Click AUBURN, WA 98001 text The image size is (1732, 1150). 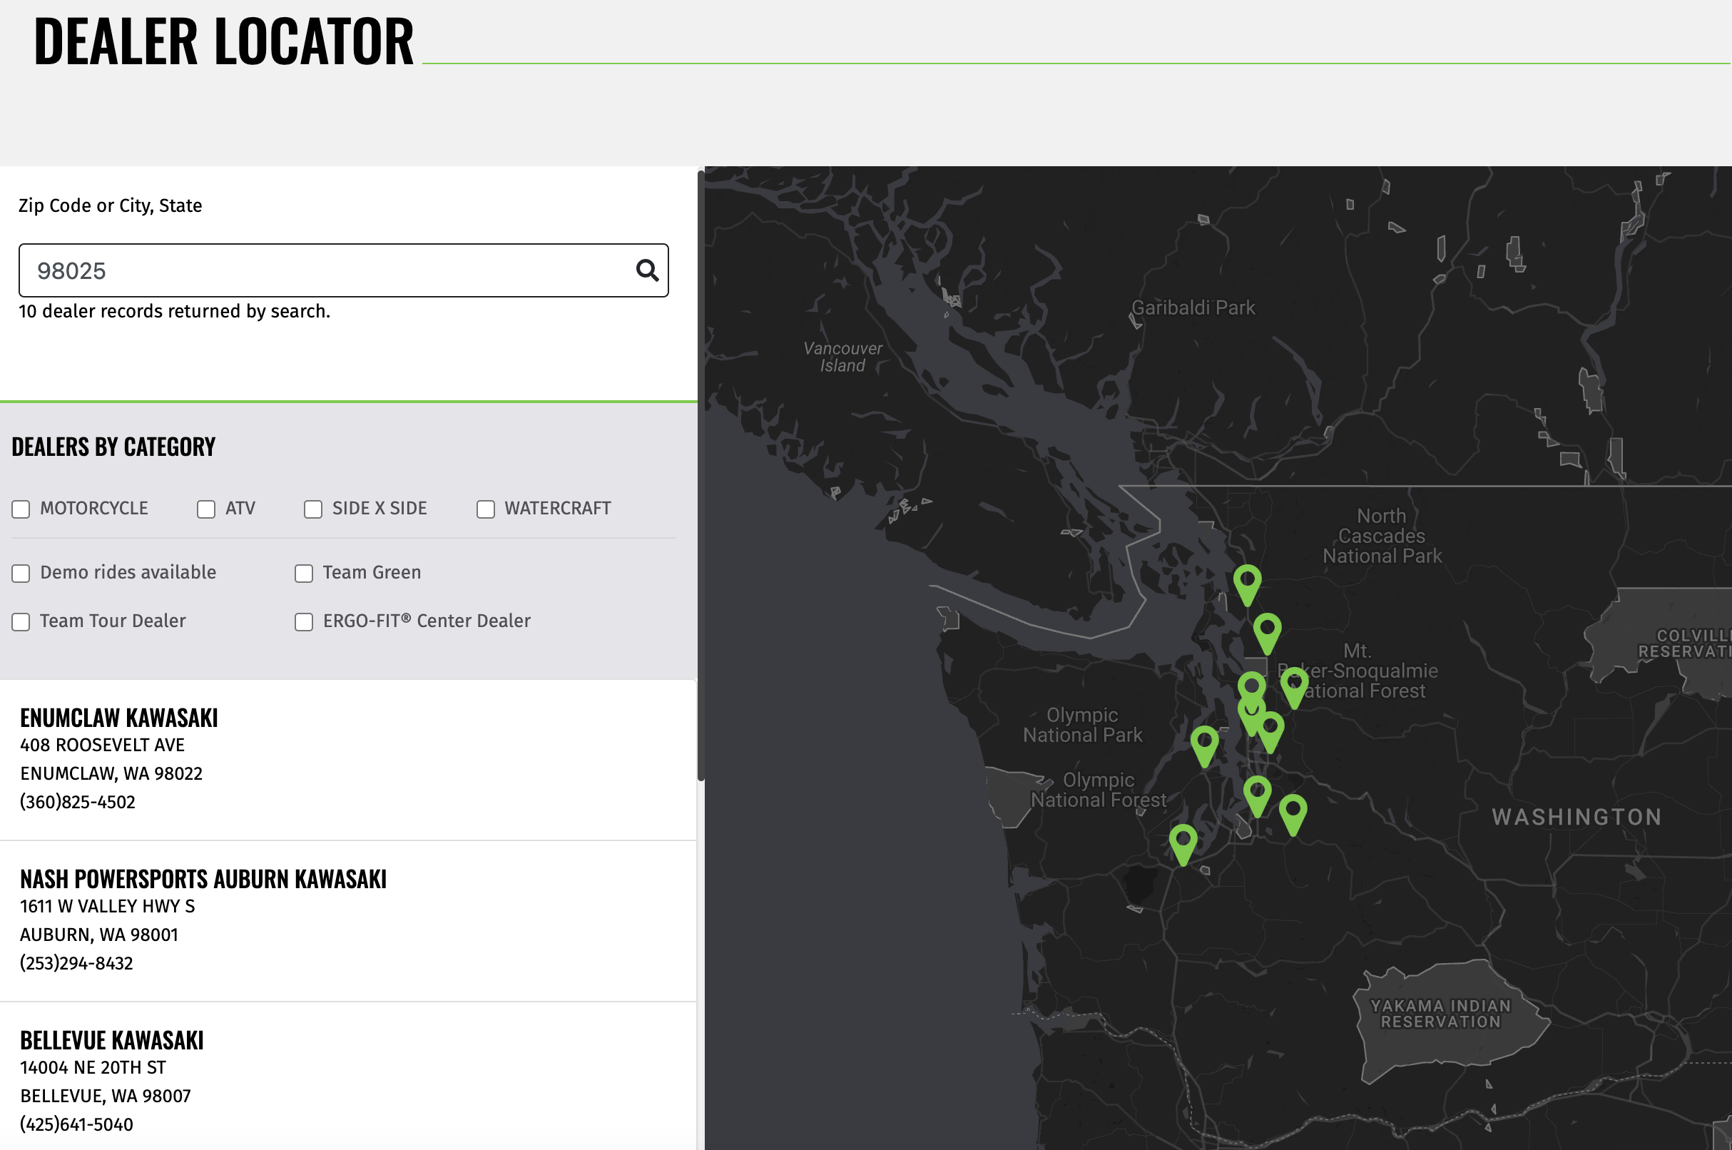coord(99,935)
